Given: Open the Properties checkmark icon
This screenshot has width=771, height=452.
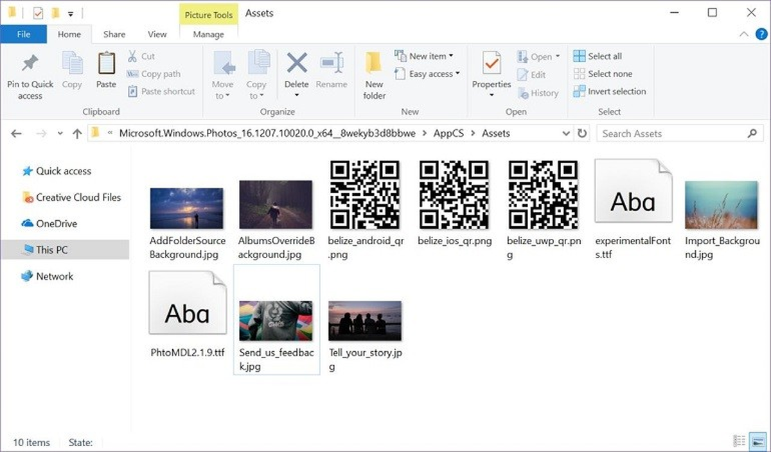Looking at the screenshot, I should (x=492, y=64).
